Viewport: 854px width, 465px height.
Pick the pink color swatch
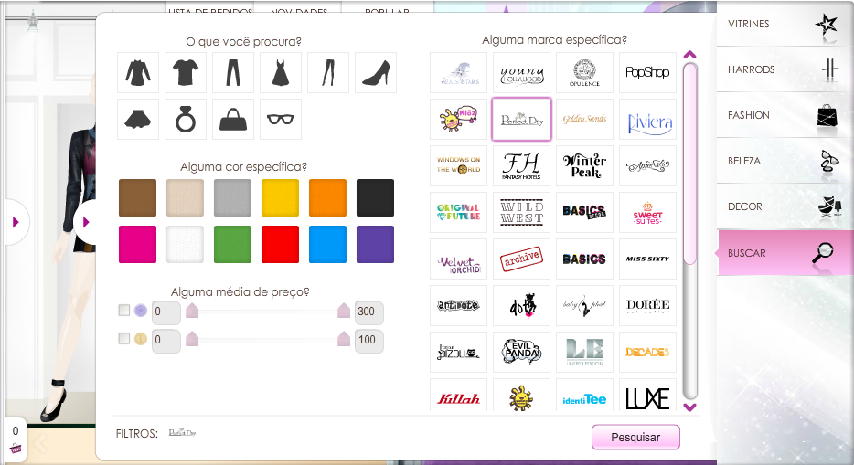click(138, 244)
